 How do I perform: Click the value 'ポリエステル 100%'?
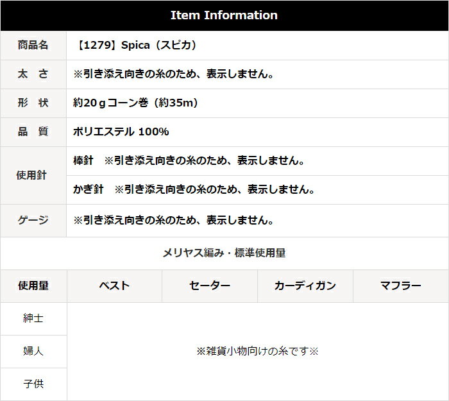pos(121,132)
